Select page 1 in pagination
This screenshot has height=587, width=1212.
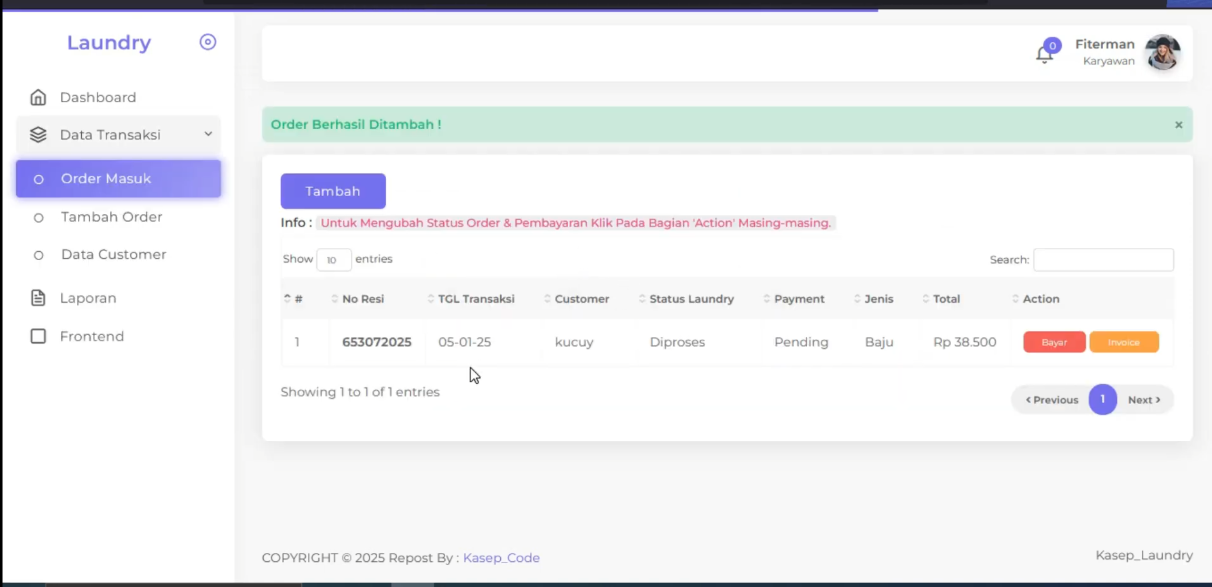(1103, 399)
